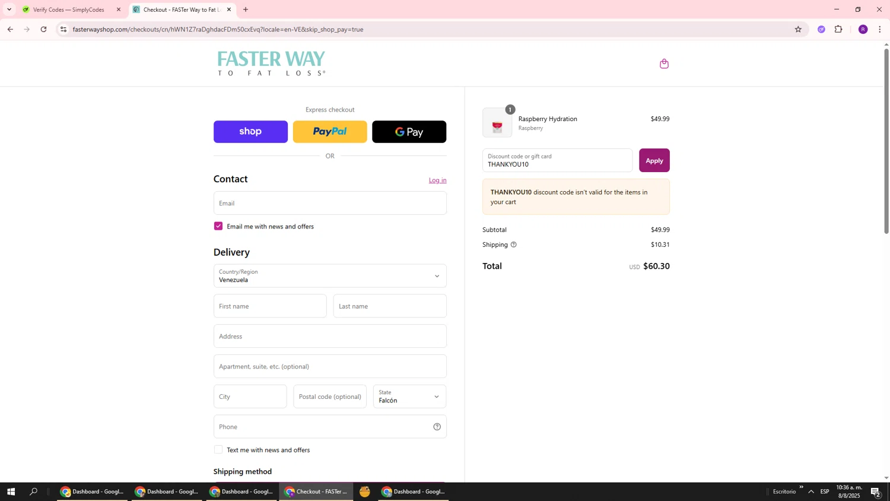Switch to the Checkout FASTer Way tab
Image resolution: width=890 pixels, height=501 pixels.
[181, 9]
